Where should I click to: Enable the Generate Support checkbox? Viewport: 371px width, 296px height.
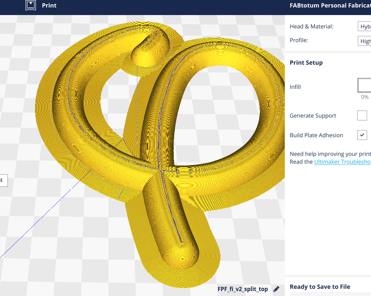click(362, 115)
